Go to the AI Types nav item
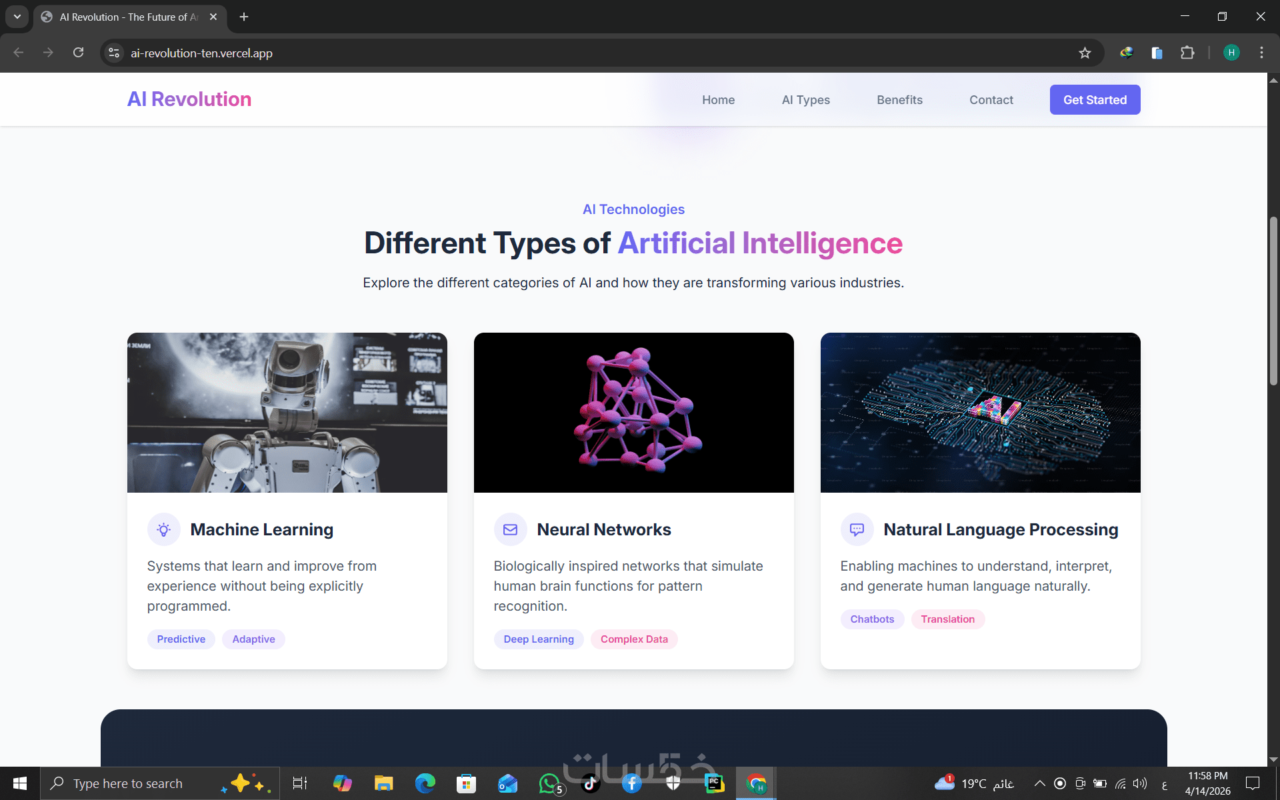Screen dimensions: 1280x800 click(x=805, y=100)
